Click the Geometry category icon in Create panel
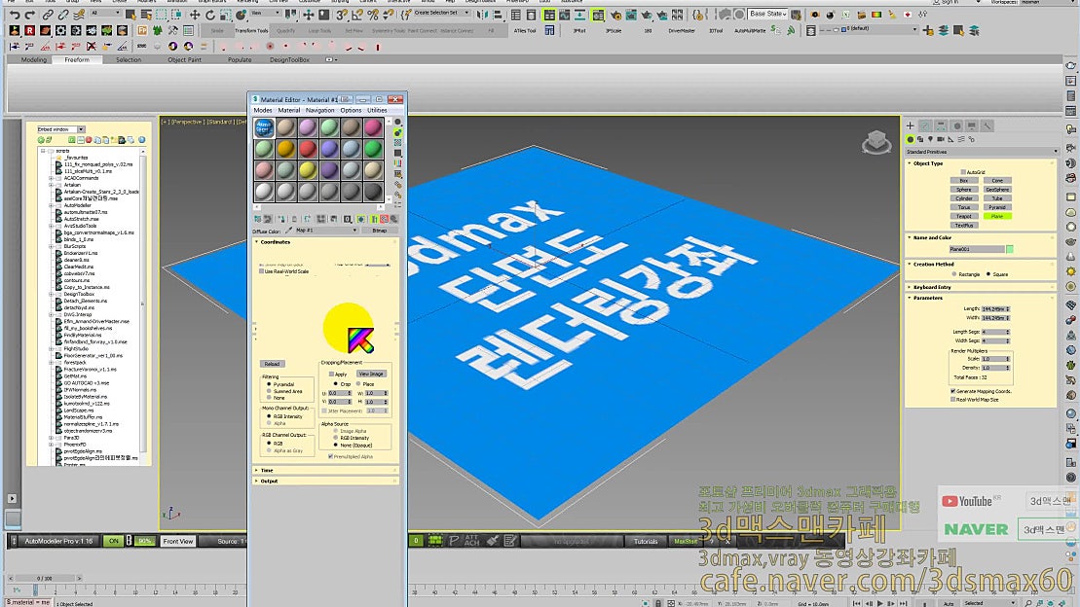The width and height of the screenshot is (1080, 607). 910,139
